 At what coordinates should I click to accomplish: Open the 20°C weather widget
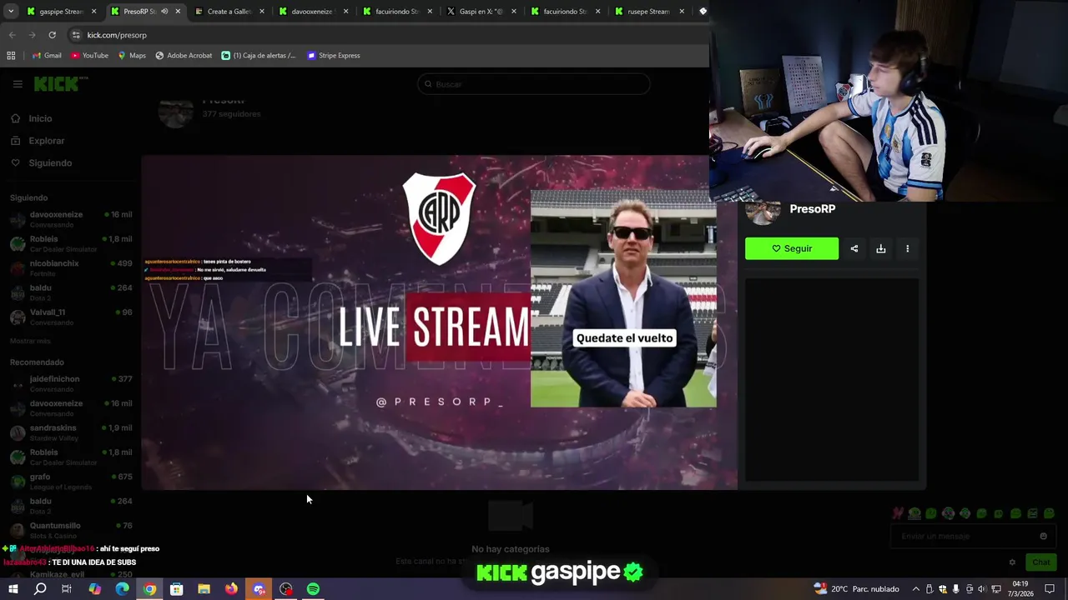(857, 589)
